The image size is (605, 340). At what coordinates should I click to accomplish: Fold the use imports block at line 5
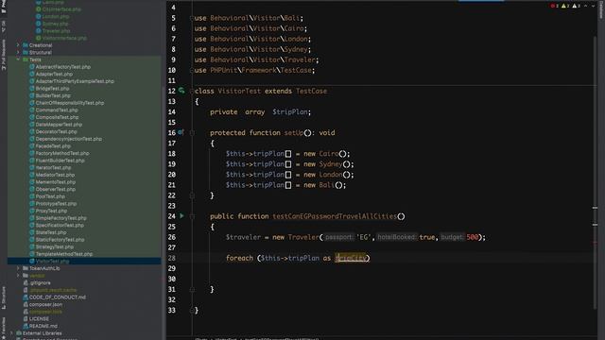point(192,18)
